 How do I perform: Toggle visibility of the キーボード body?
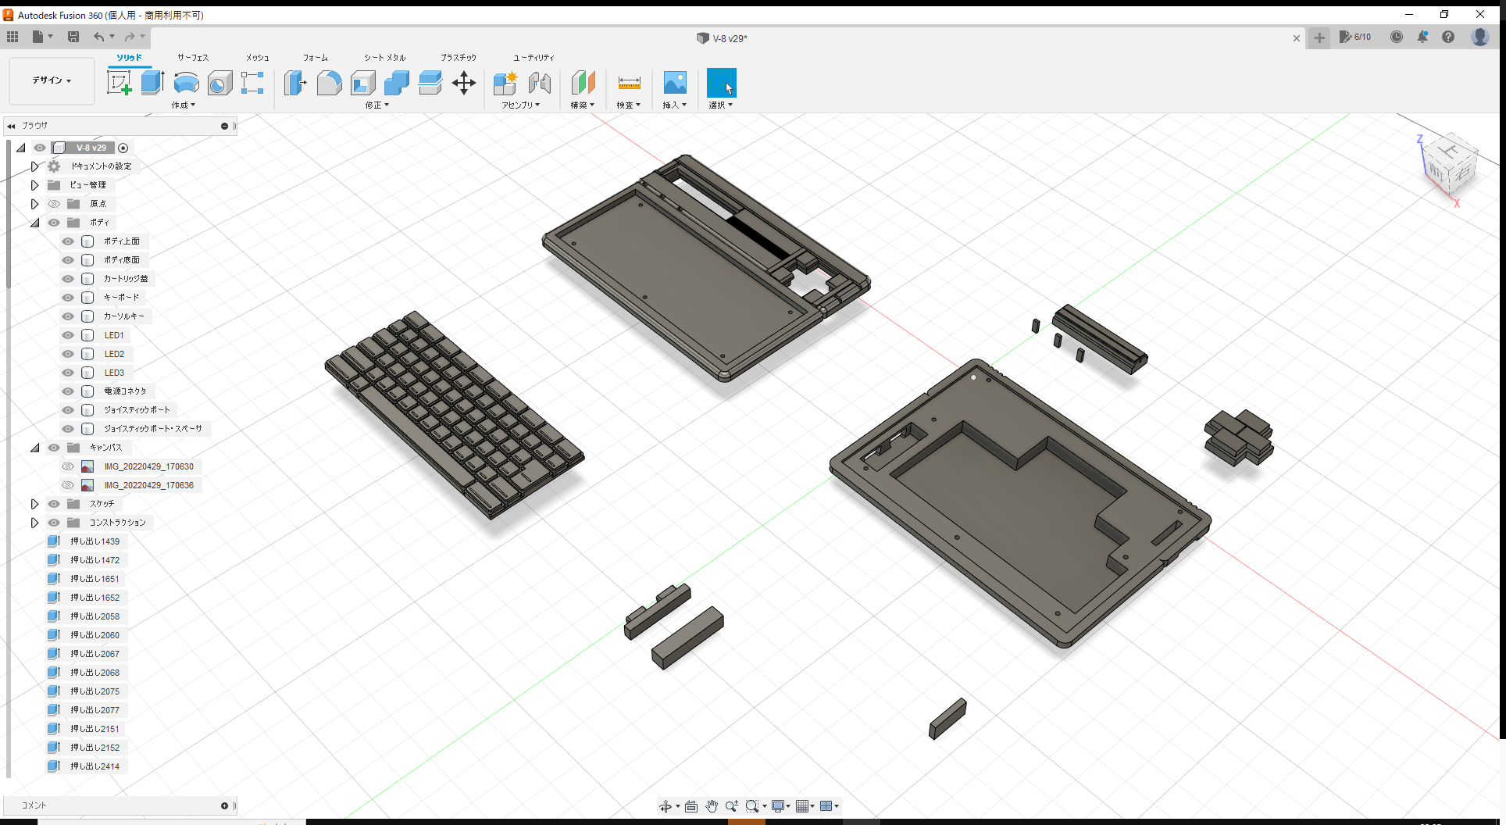click(68, 298)
